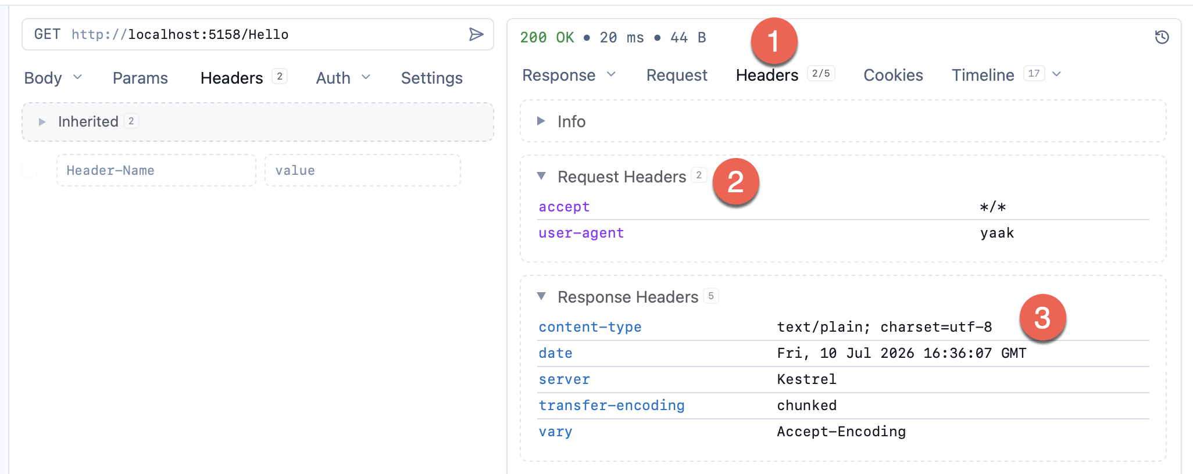
Task: Open the response history clock icon
Action: click(1162, 37)
